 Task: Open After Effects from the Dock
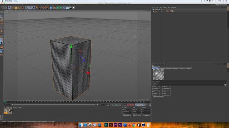point(120,125)
